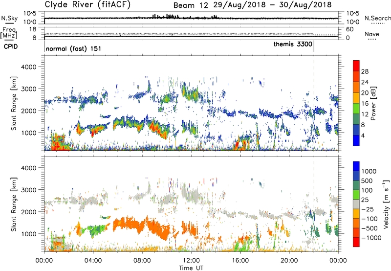
Task: Click the '-25' tick on Velocity colorbar
Action: tap(368, 209)
